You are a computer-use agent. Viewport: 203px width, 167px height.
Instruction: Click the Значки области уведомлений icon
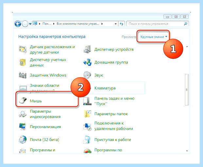point(23,88)
